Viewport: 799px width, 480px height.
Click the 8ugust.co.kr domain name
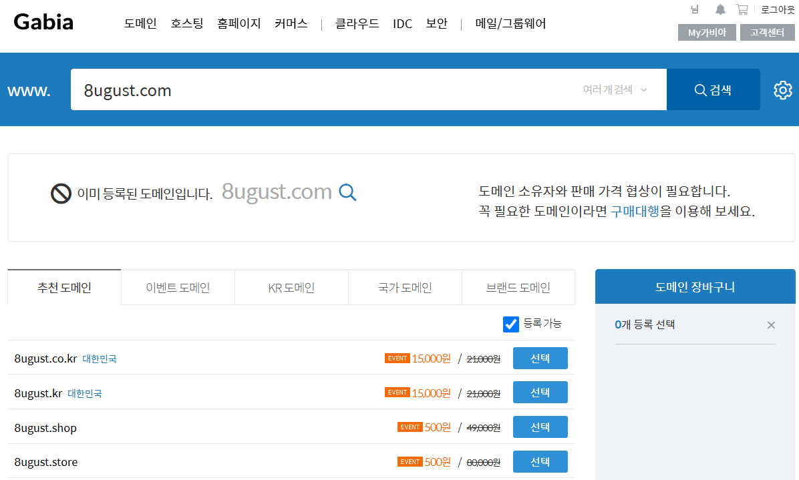pos(45,359)
